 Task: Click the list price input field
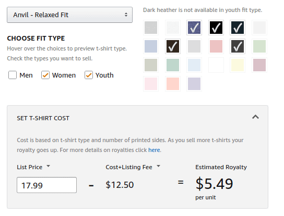pyautogui.click(x=47, y=185)
